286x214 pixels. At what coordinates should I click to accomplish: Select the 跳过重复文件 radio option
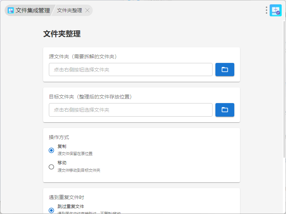tap(51, 210)
